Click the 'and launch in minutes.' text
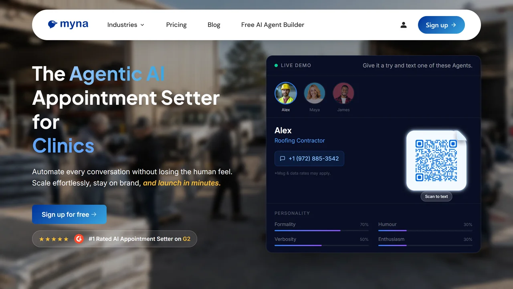513x289 pixels. [182, 183]
